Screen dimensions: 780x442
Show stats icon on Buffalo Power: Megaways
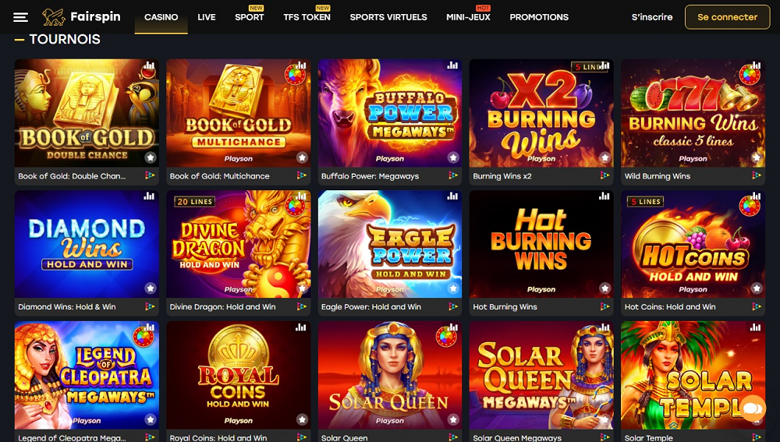tap(452, 65)
